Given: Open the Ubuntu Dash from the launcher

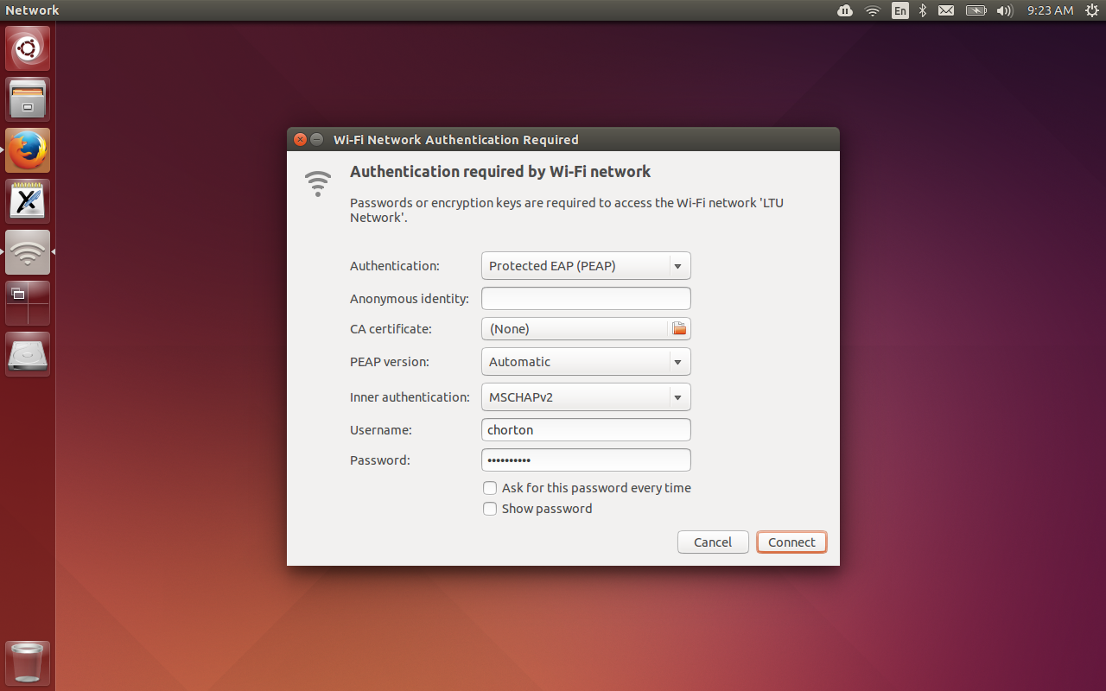Looking at the screenshot, I should [x=28, y=48].
